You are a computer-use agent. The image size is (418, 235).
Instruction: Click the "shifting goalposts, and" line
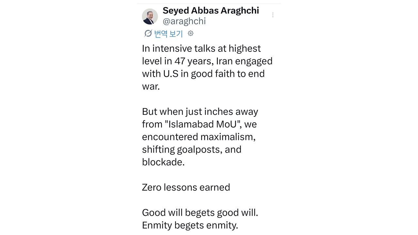point(192,149)
